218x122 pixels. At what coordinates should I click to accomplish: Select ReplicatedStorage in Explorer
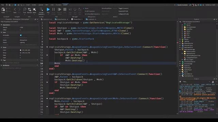[x=189, y=49]
